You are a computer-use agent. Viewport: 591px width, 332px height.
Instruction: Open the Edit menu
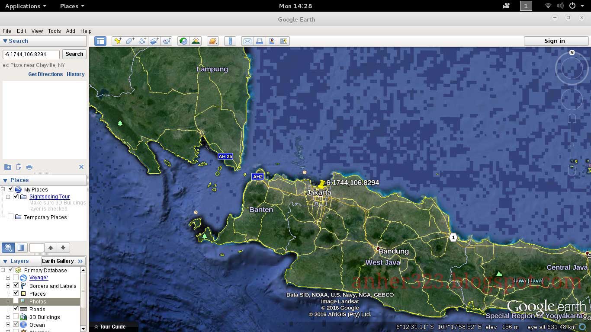[22, 31]
